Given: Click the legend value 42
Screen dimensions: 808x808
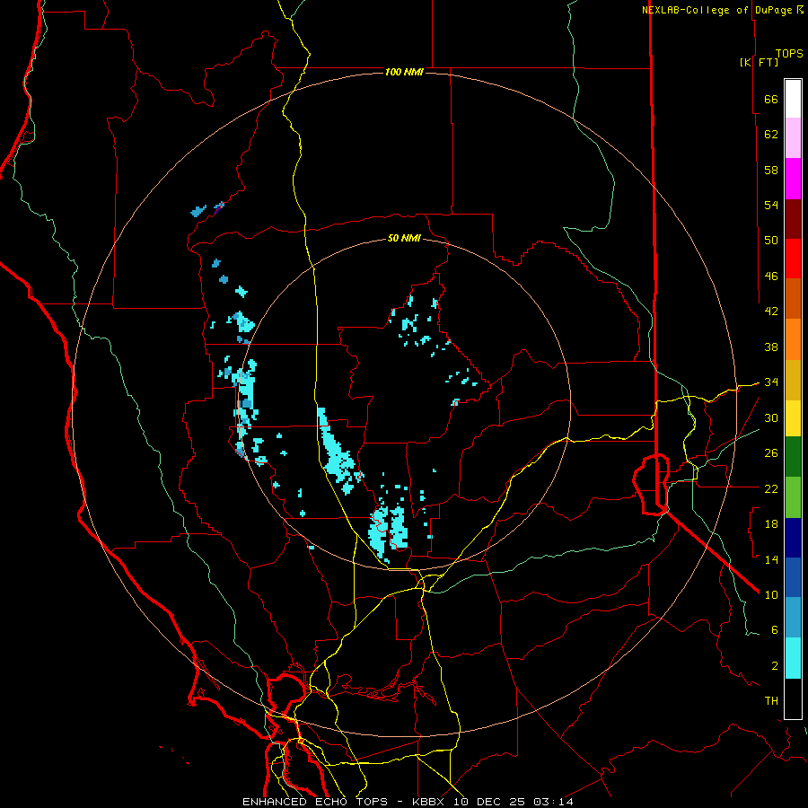Looking at the screenshot, I should point(771,312).
